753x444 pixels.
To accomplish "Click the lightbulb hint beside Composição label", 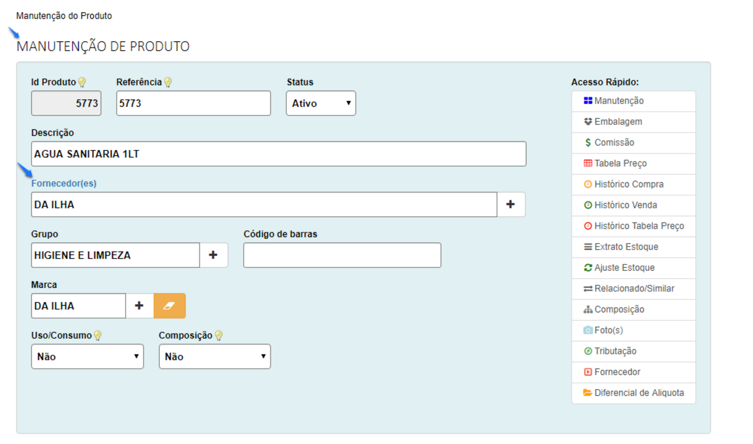I will pos(219,336).
